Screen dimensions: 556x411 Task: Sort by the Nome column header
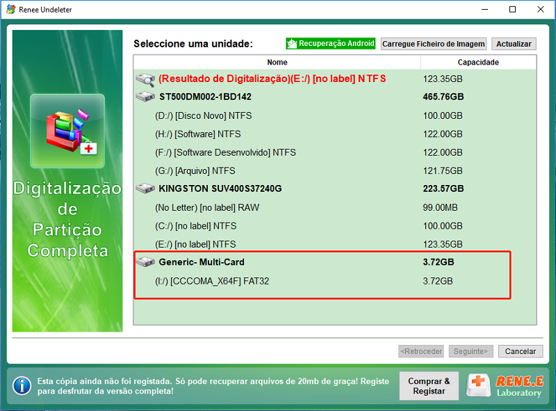pos(277,62)
